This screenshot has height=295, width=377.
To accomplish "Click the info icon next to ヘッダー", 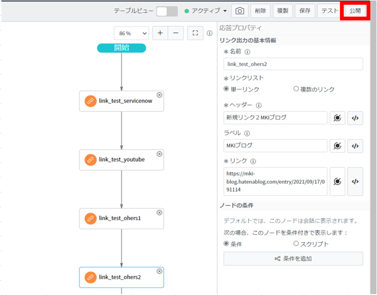I will coord(259,106).
